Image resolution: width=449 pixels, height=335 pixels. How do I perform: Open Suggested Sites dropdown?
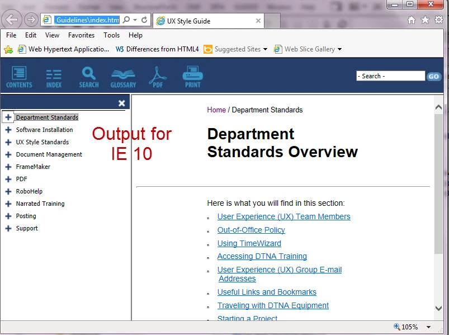(235, 49)
